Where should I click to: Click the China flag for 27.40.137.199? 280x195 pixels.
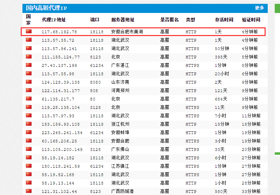[x=29, y=65]
